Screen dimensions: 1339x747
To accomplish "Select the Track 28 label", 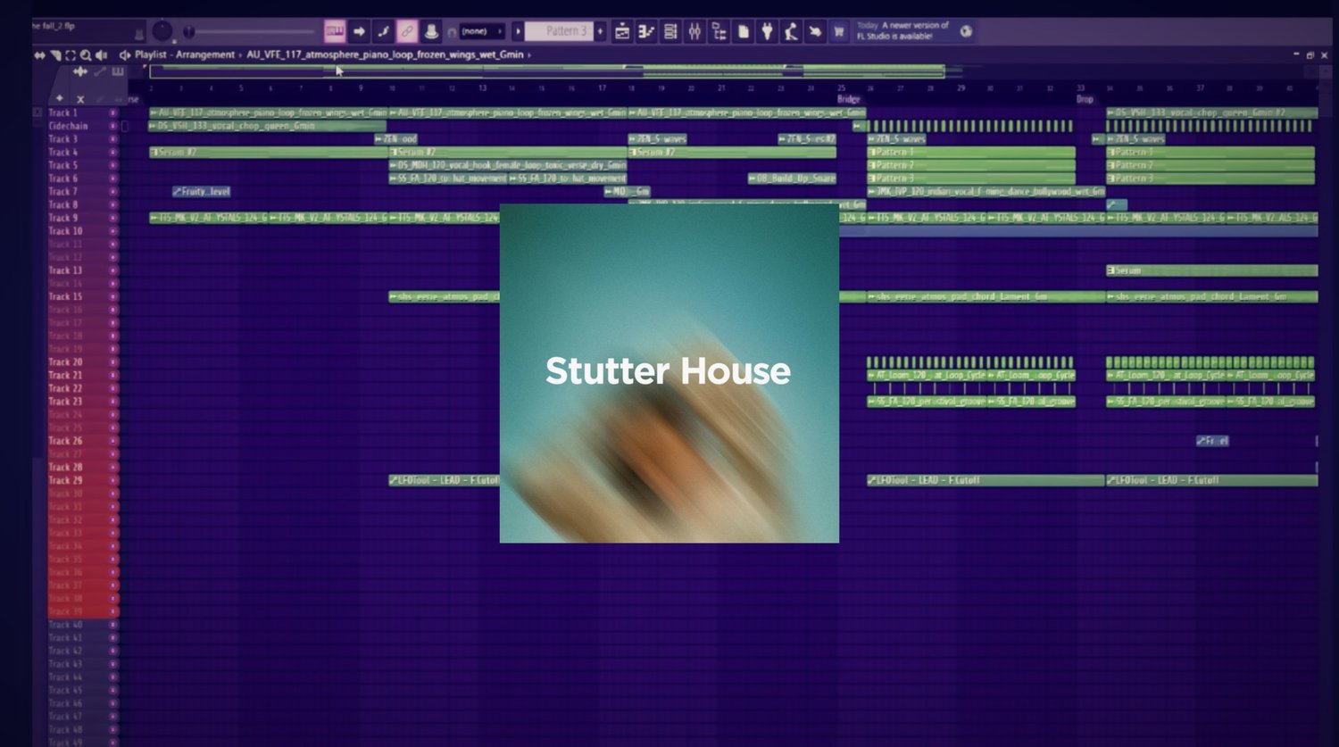I will [65, 468].
